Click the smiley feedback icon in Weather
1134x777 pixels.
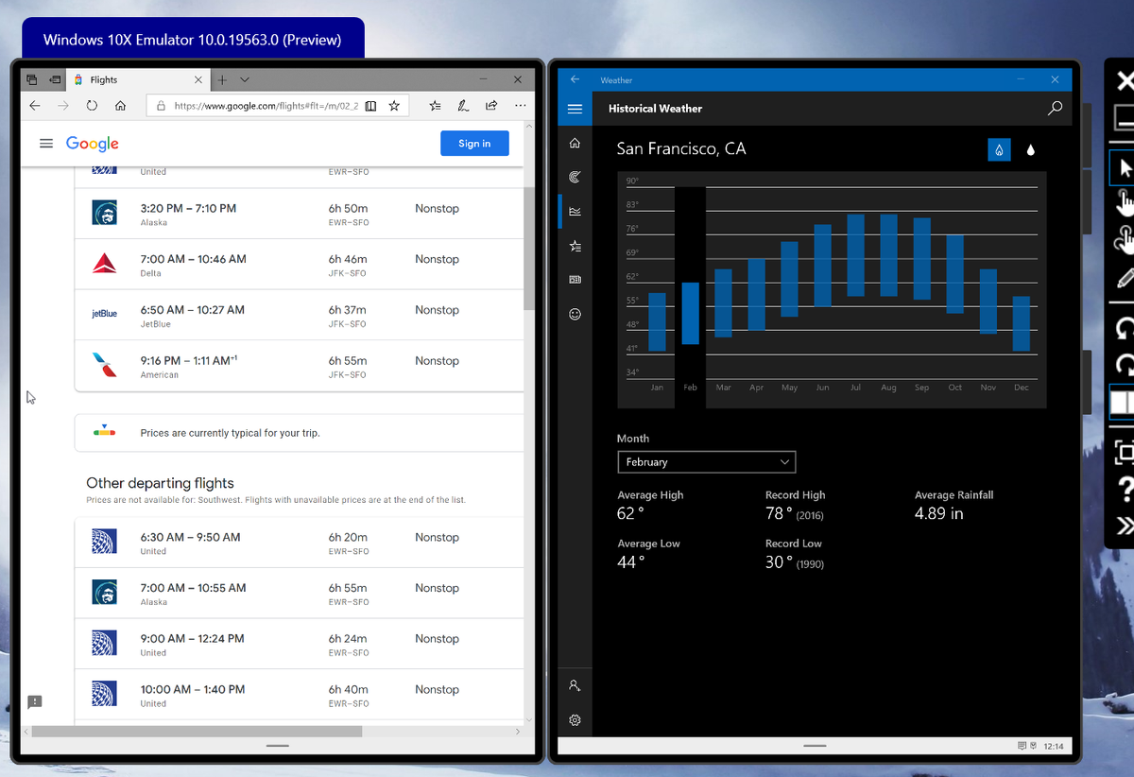point(575,314)
